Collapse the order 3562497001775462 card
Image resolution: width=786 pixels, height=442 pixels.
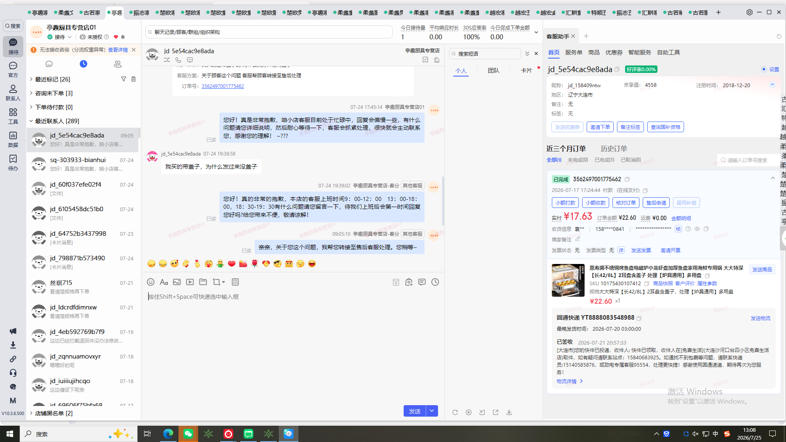773,178
